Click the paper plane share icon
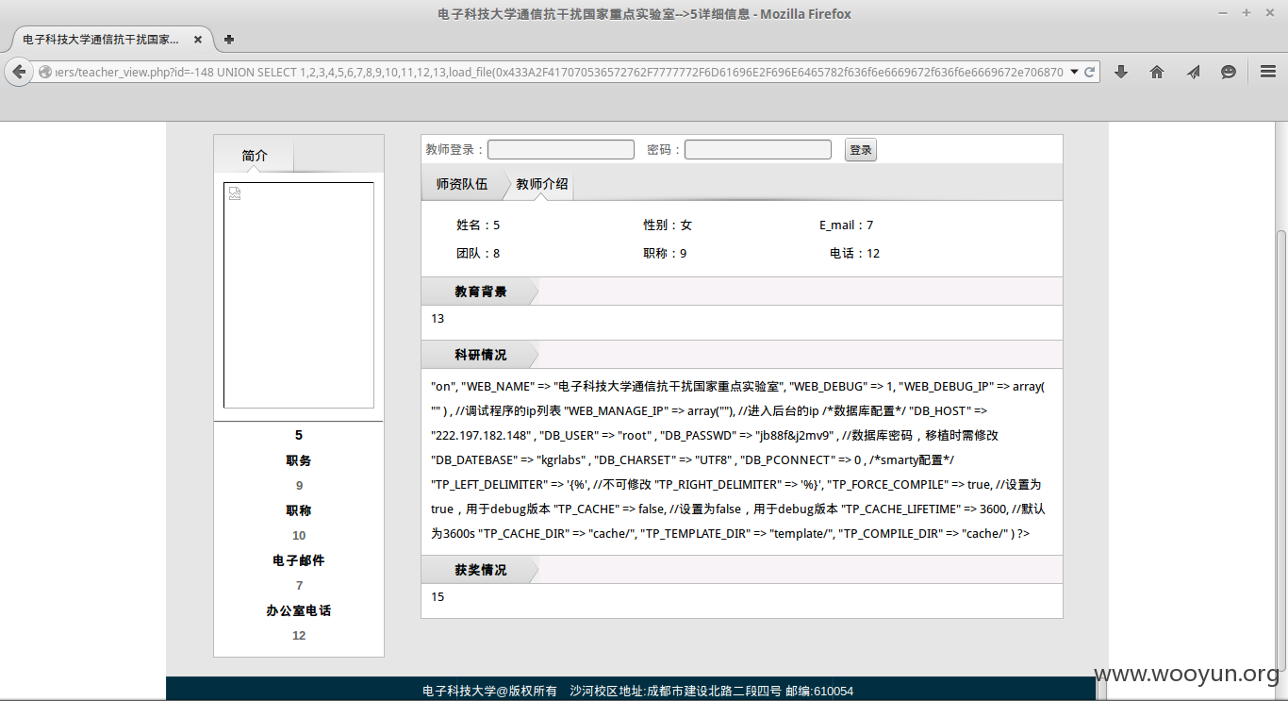This screenshot has width=1288, height=701. tap(1193, 72)
